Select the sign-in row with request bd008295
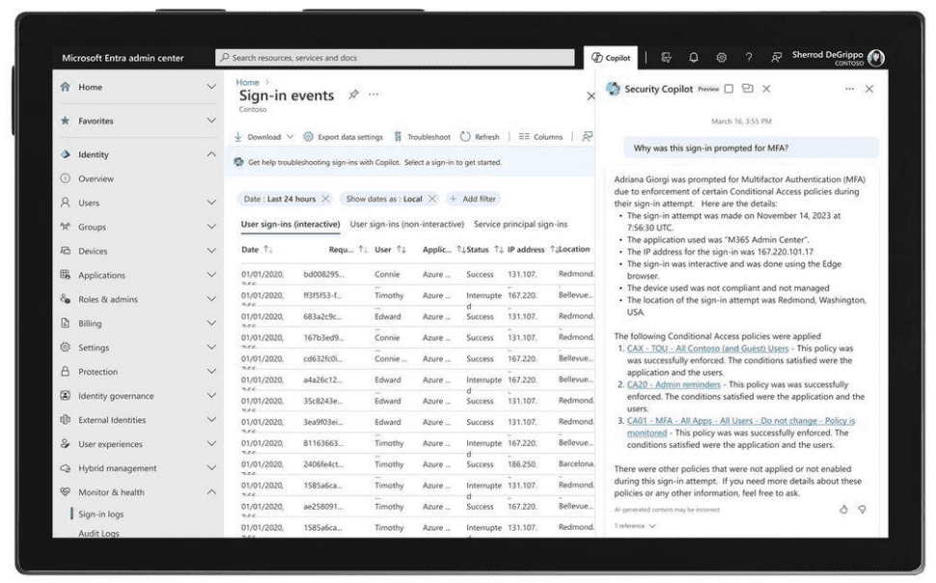 tap(417, 274)
